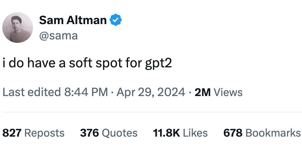Show the list of Reposts
The image size is (302, 150).
(44, 133)
